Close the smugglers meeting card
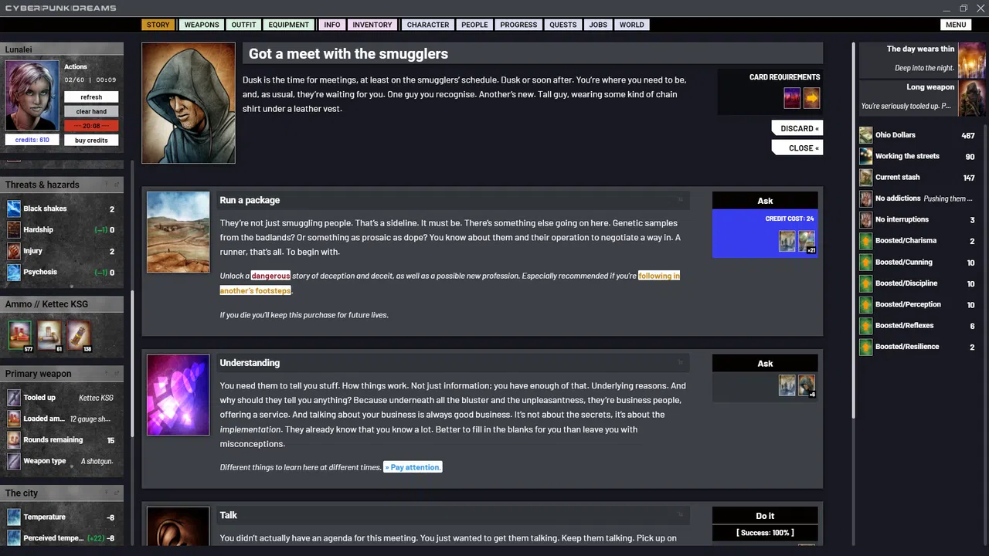This screenshot has width=989, height=556. (797, 147)
